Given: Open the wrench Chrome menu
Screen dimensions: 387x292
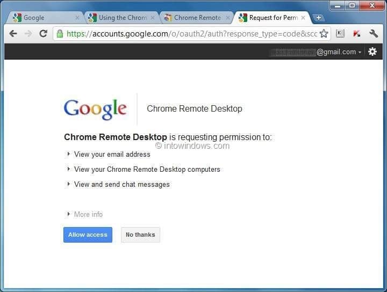Looking at the screenshot, I should 374,33.
